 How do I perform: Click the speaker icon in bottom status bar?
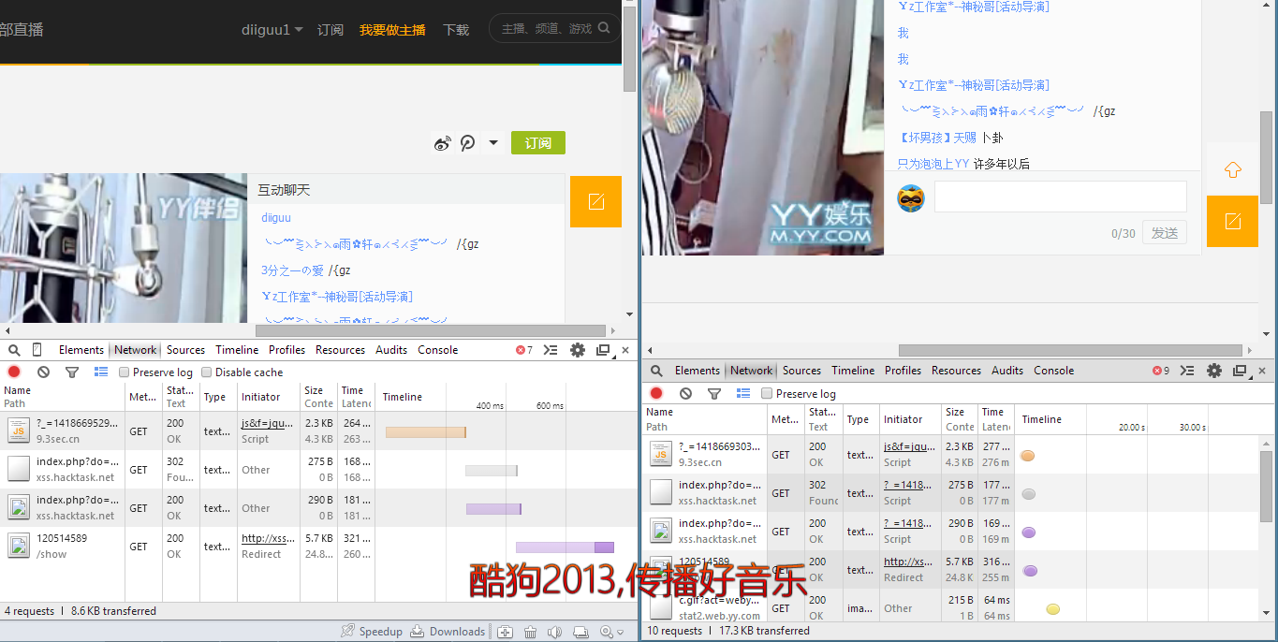coord(555,632)
